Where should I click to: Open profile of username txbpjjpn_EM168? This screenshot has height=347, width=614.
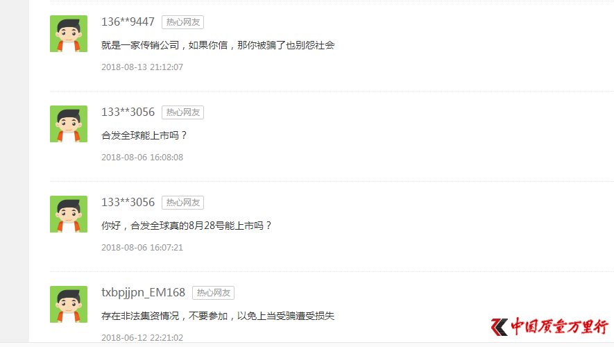click(x=143, y=293)
